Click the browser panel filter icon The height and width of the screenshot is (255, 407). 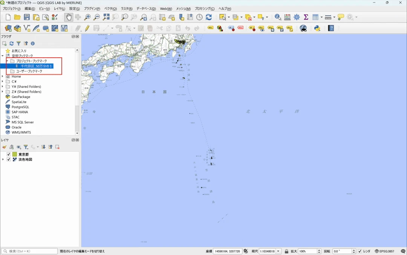pyautogui.click(x=18, y=44)
